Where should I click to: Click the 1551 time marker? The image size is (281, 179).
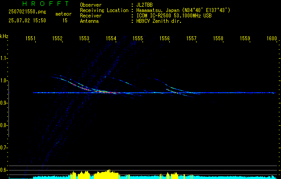30,38
